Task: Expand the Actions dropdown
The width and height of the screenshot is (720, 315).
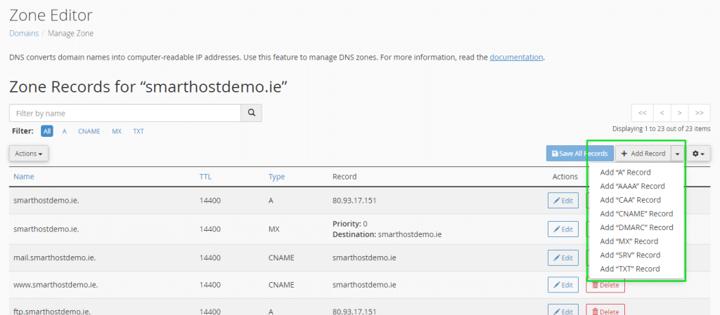Action: (28, 154)
